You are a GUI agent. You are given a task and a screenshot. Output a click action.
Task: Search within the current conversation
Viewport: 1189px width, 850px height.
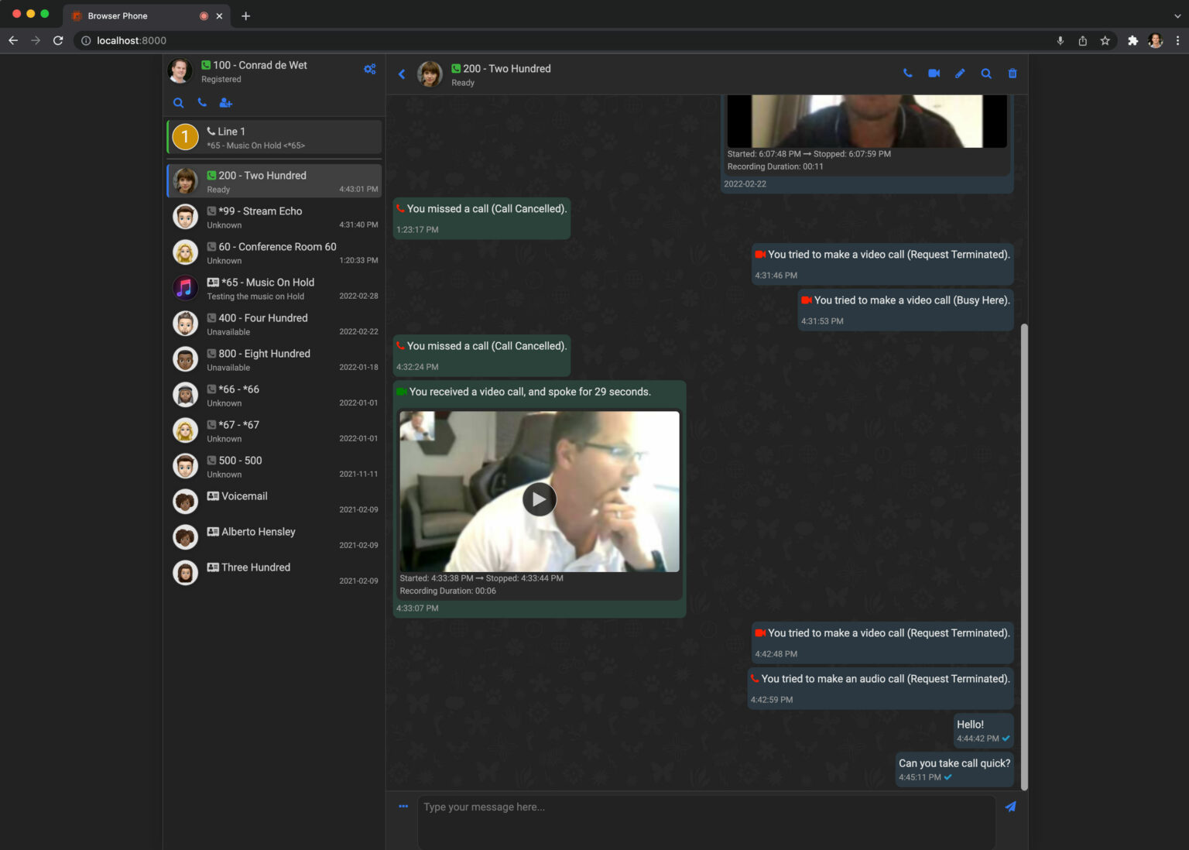(x=985, y=74)
